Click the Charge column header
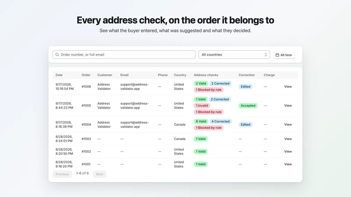The image size is (351, 197). (269, 75)
